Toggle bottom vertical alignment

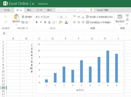point(83,17)
